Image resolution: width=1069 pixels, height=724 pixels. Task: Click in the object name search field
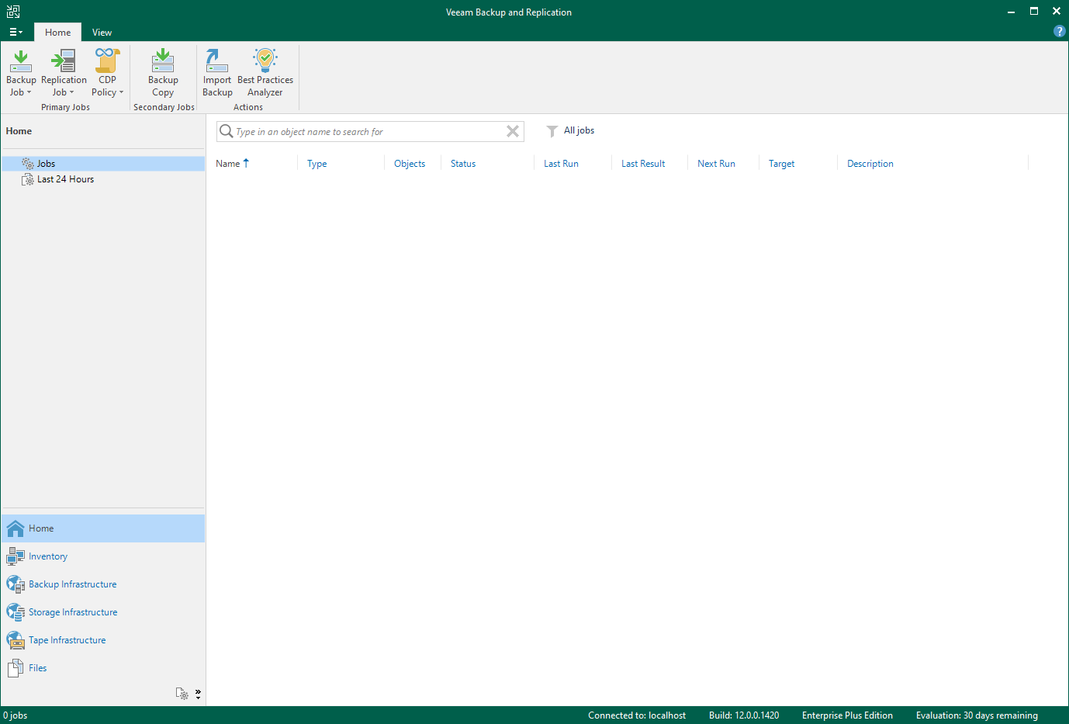365,132
